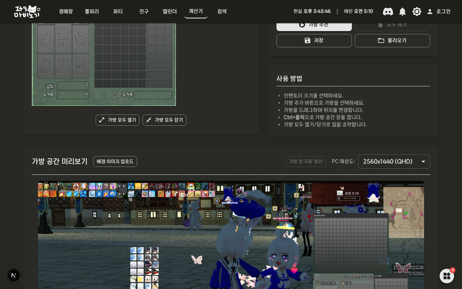Image resolution: width=462 pixels, height=289 pixels.
Task: Open the notifications bell
Action: [402, 12]
